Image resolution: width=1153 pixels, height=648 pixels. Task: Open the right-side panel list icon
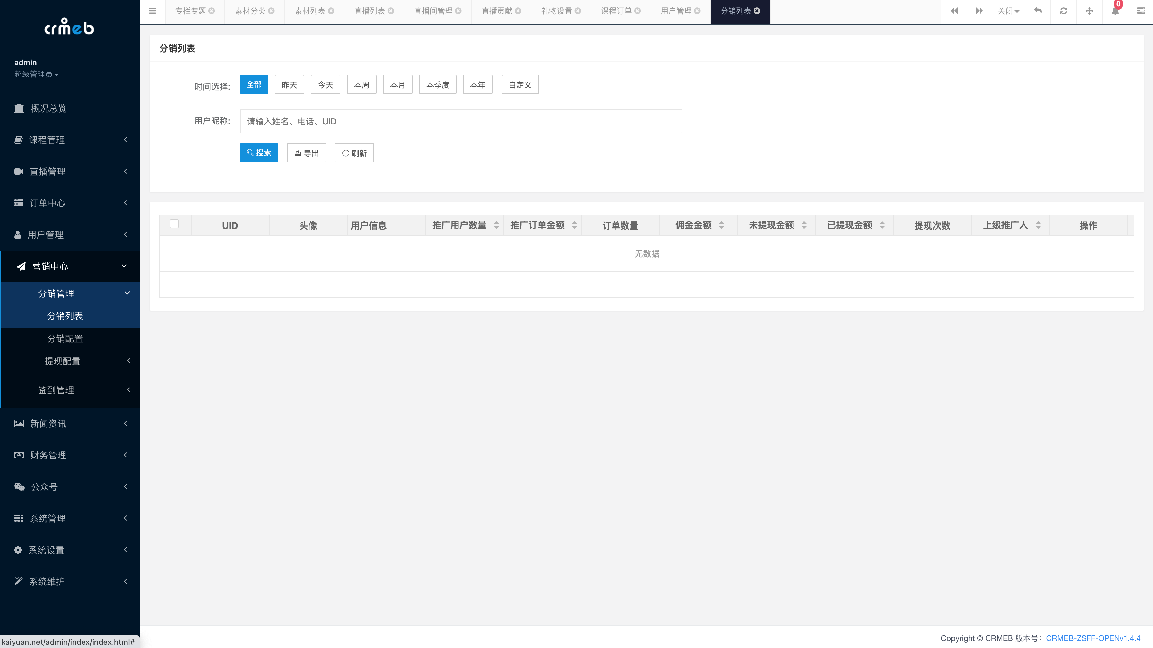(1141, 11)
